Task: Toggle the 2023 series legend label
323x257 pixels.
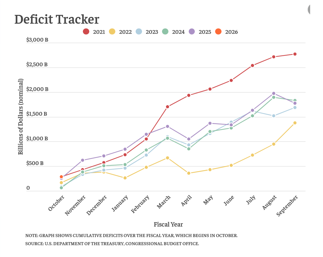Action: tap(152, 32)
